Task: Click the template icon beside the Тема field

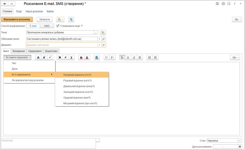Action: click(x=103, y=32)
